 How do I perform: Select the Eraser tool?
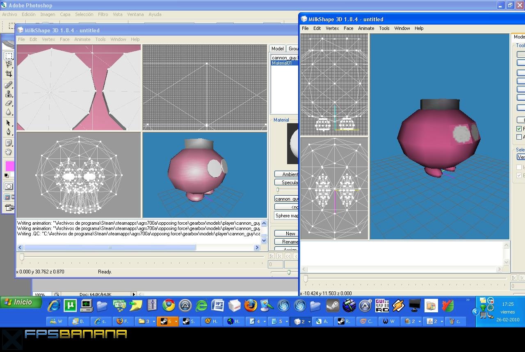pos(9,104)
